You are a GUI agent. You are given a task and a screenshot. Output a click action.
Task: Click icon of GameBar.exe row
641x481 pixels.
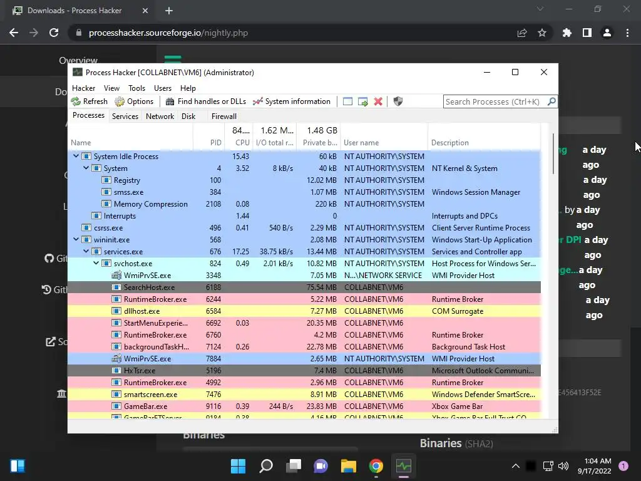coord(116,406)
